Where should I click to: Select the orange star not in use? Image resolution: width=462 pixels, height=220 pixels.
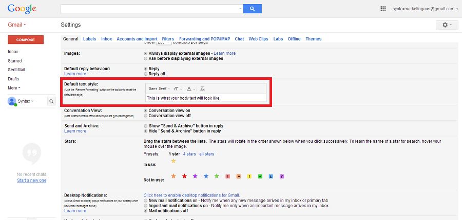[x=174, y=176]
